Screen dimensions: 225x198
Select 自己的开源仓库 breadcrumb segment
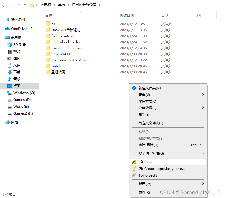tap(84, 5)
